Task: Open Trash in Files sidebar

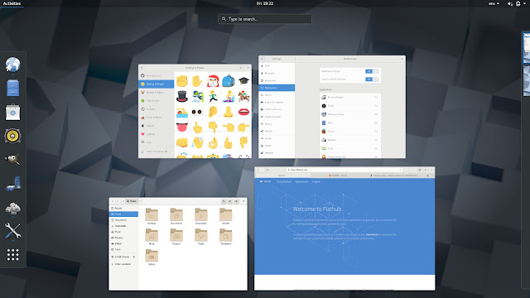Action: click(x=123, y=249)
